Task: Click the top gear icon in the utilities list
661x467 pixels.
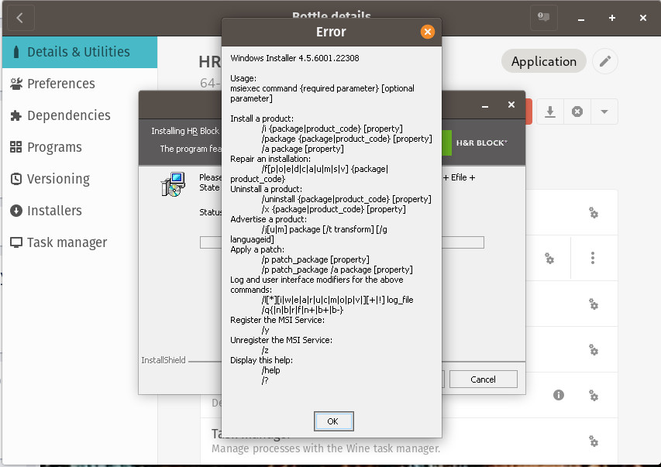Action: 594,213
